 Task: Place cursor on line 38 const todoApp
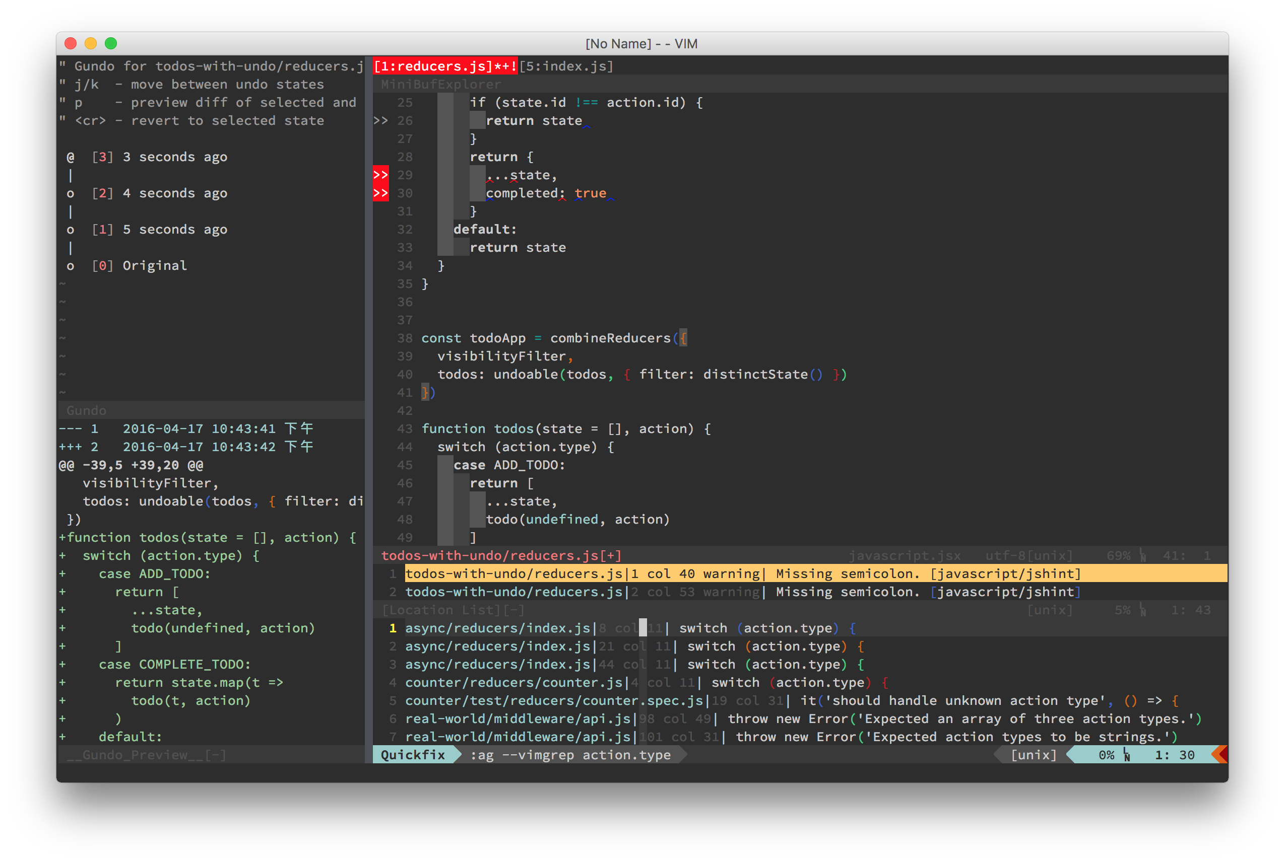pyautogui.click(x=473, y=338)
